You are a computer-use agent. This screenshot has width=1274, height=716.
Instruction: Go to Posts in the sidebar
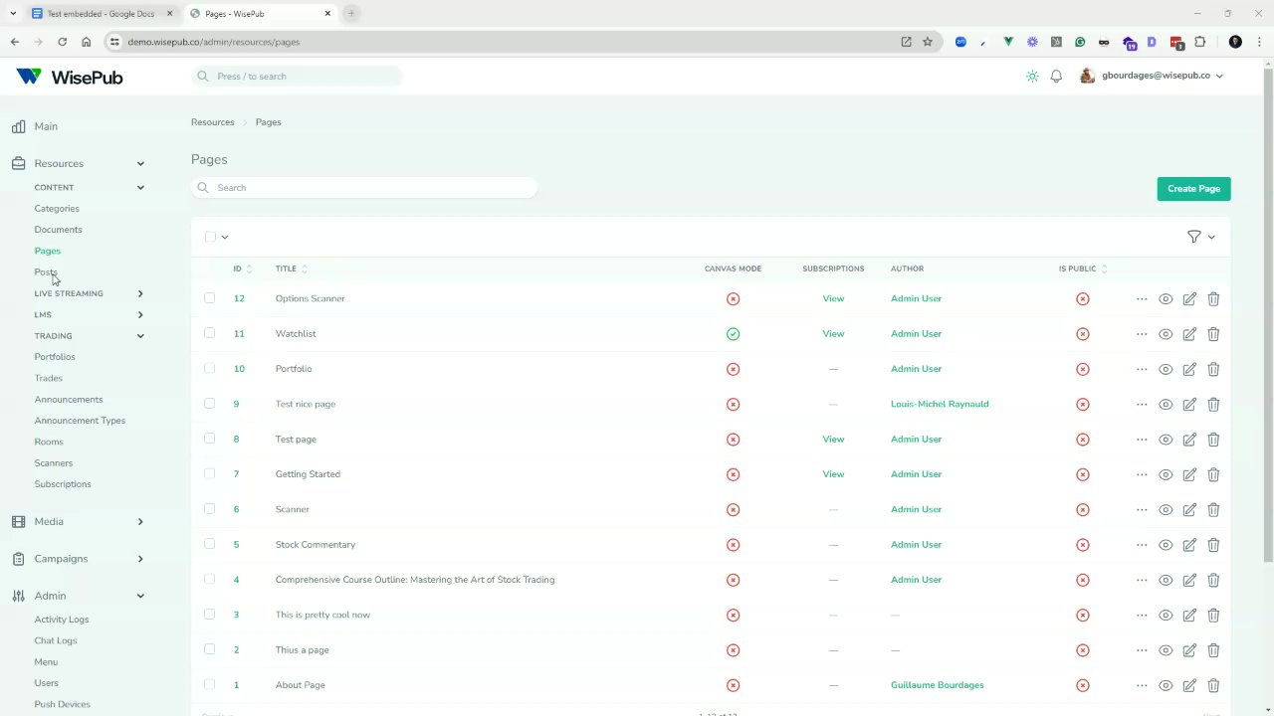(46, 272)
